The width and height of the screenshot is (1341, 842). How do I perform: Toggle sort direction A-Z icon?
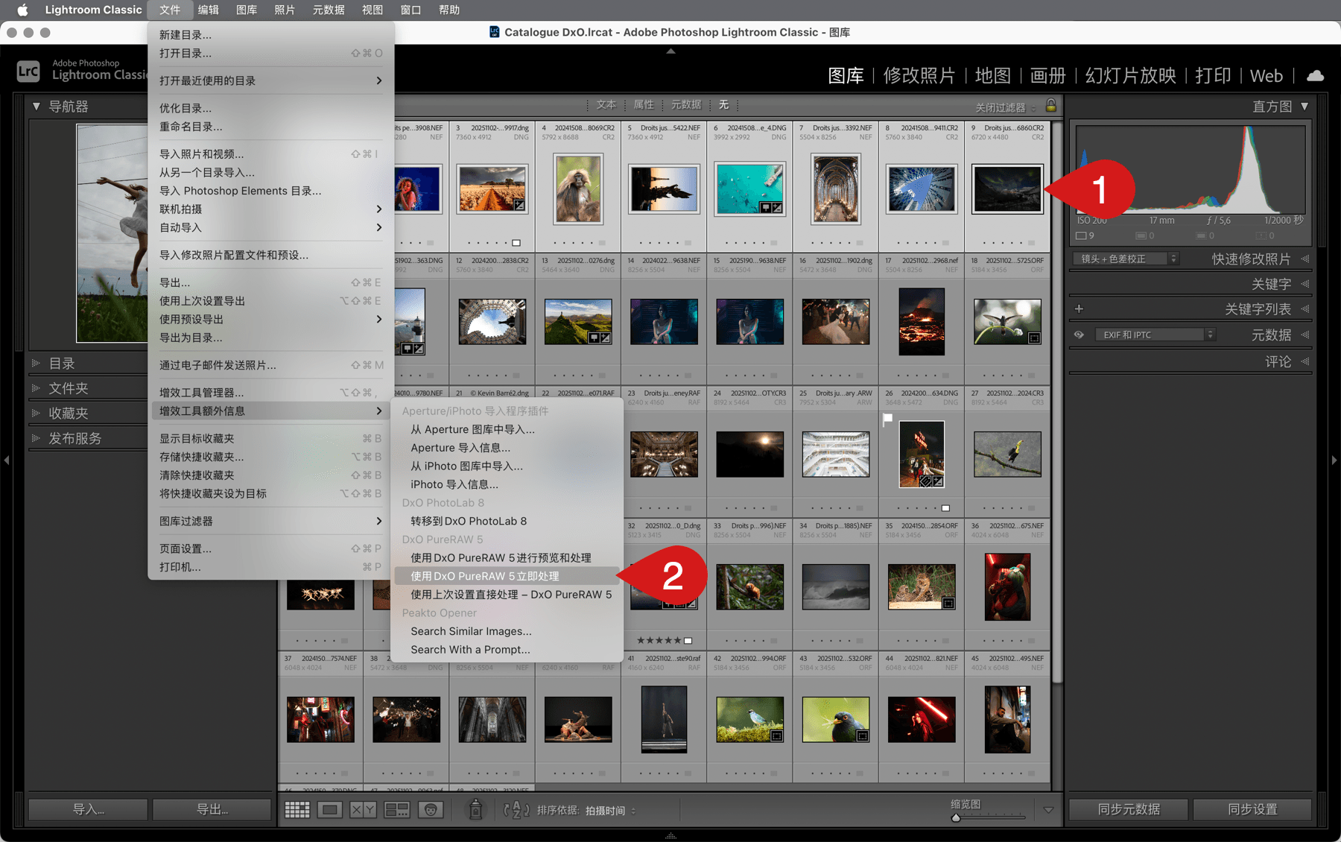pyautogui.click(x=516, y=810)
